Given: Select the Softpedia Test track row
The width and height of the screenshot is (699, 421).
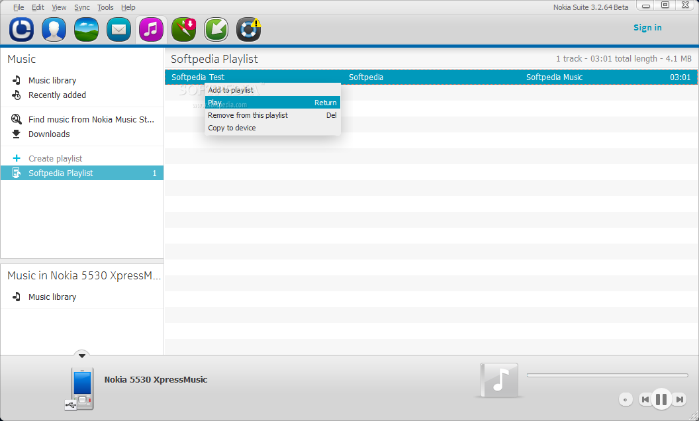Looking at the screenshot, I should pos(432,77).
